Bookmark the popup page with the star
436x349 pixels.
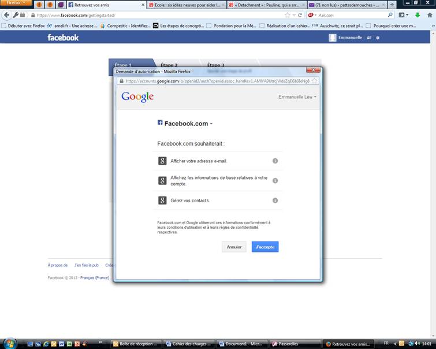tap(314, 81)
